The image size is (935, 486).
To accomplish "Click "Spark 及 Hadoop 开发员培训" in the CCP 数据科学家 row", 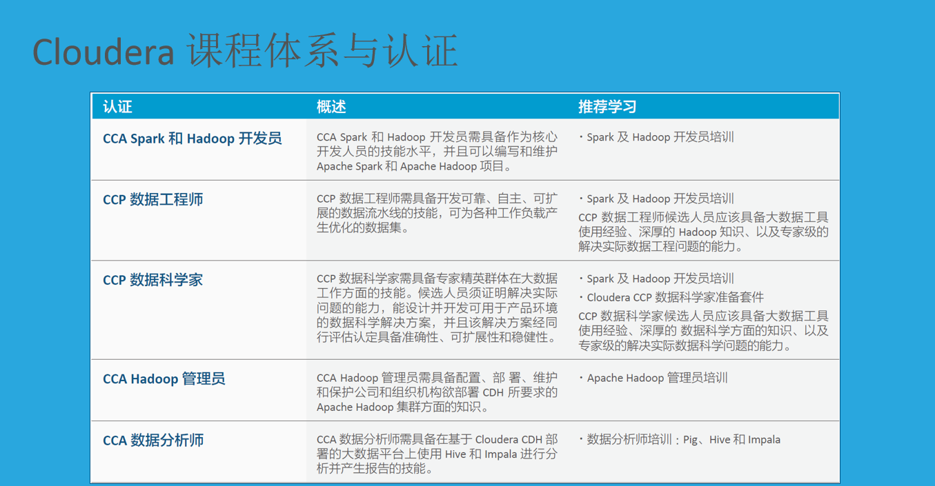I will (656, 279).
